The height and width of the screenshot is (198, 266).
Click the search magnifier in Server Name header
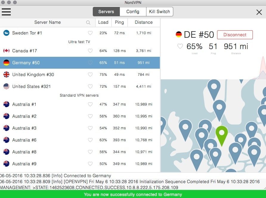pyautogui.click(x=88, y=22)
